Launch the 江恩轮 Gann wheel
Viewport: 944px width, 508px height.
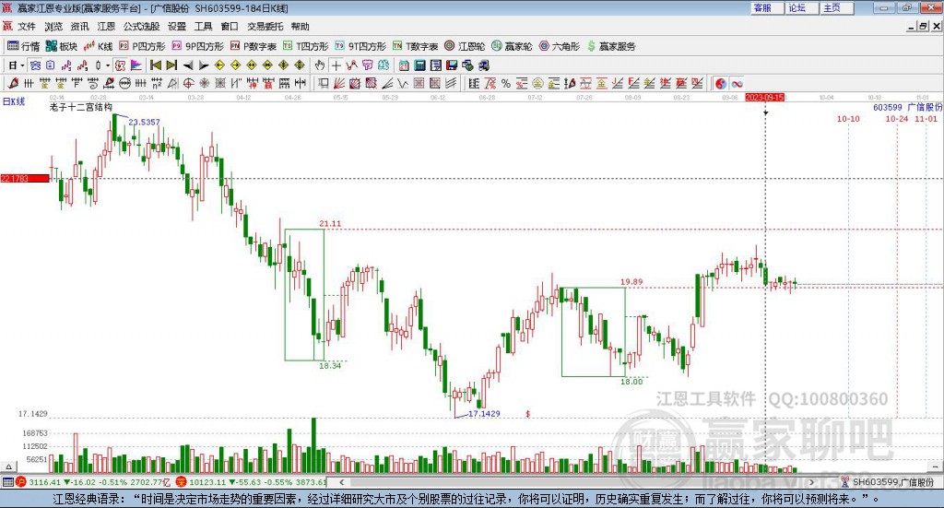[x=465, y=46]
